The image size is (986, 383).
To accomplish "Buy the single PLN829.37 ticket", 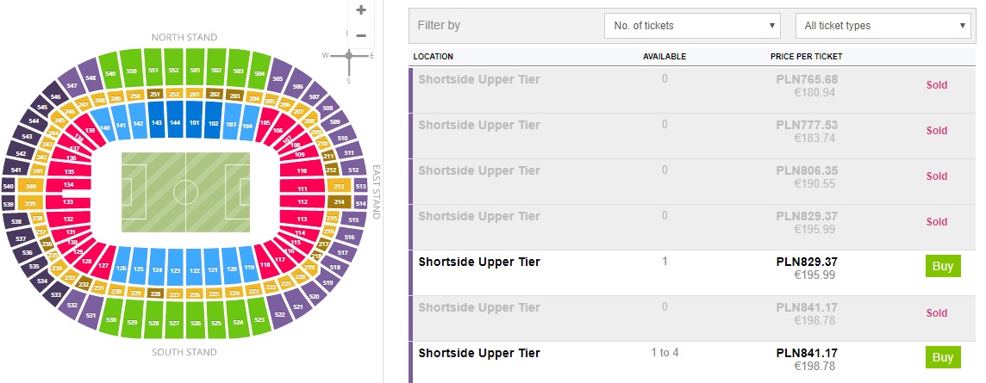I will point(942,266).
